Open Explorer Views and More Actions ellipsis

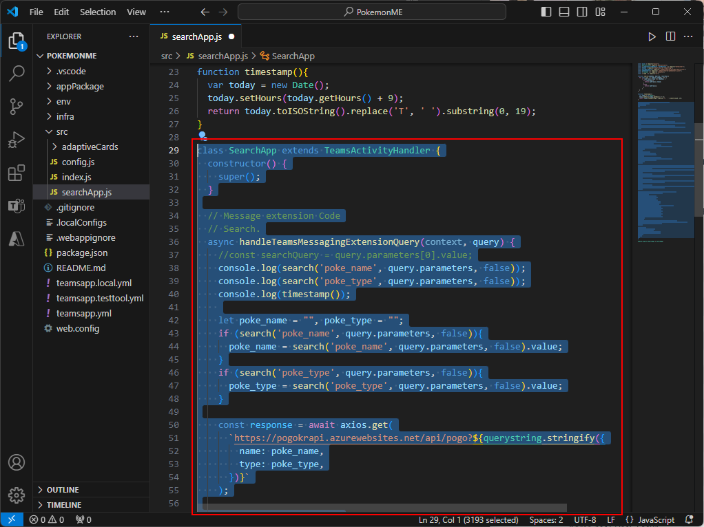click(x=134, y=36)
